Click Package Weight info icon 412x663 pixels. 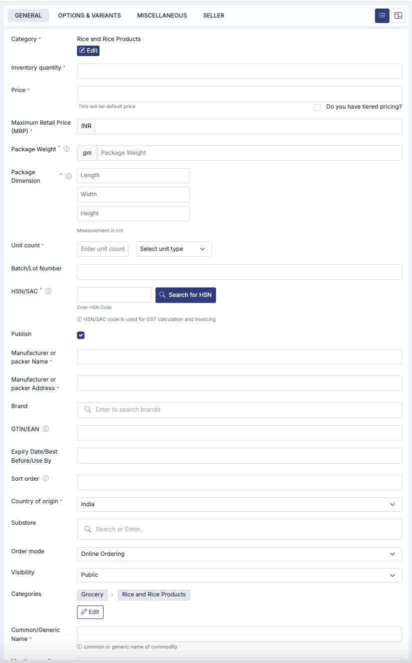coord(66,149)
